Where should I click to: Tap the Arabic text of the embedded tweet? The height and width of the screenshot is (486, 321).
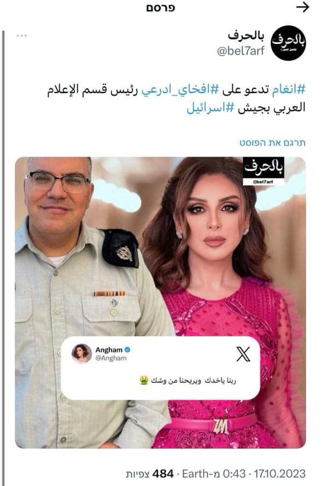pyautogui.click(x=188, y=380)
